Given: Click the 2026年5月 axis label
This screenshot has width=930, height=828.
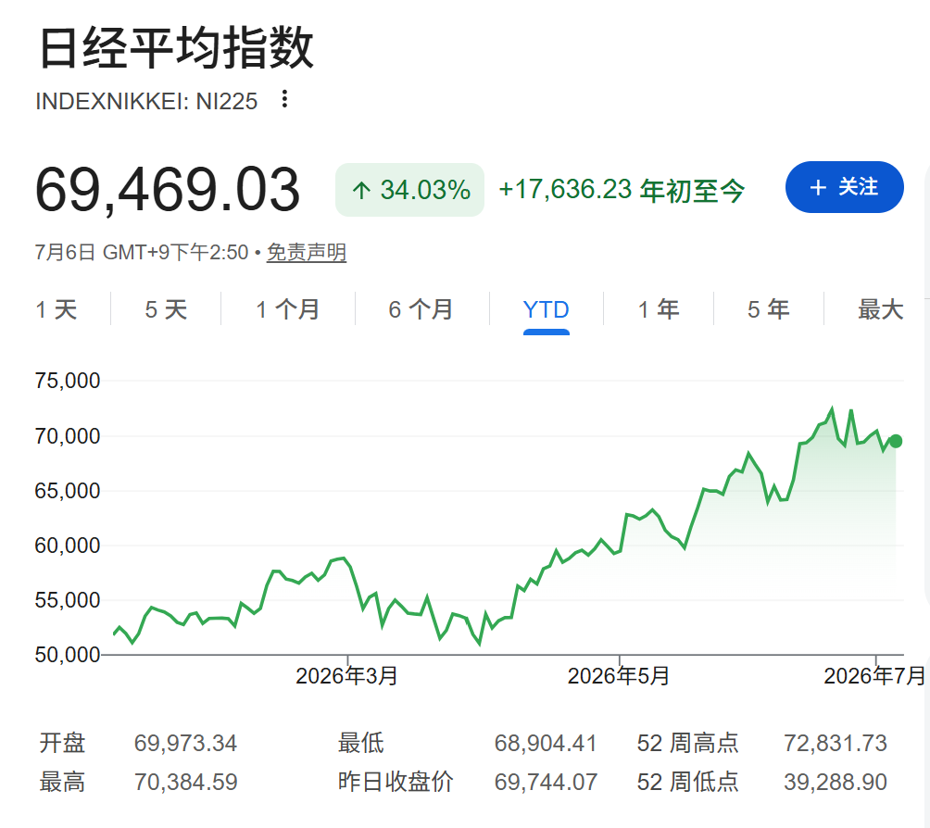Looking at the screenshot, I should pyautogui.click(x=619, y=675).
